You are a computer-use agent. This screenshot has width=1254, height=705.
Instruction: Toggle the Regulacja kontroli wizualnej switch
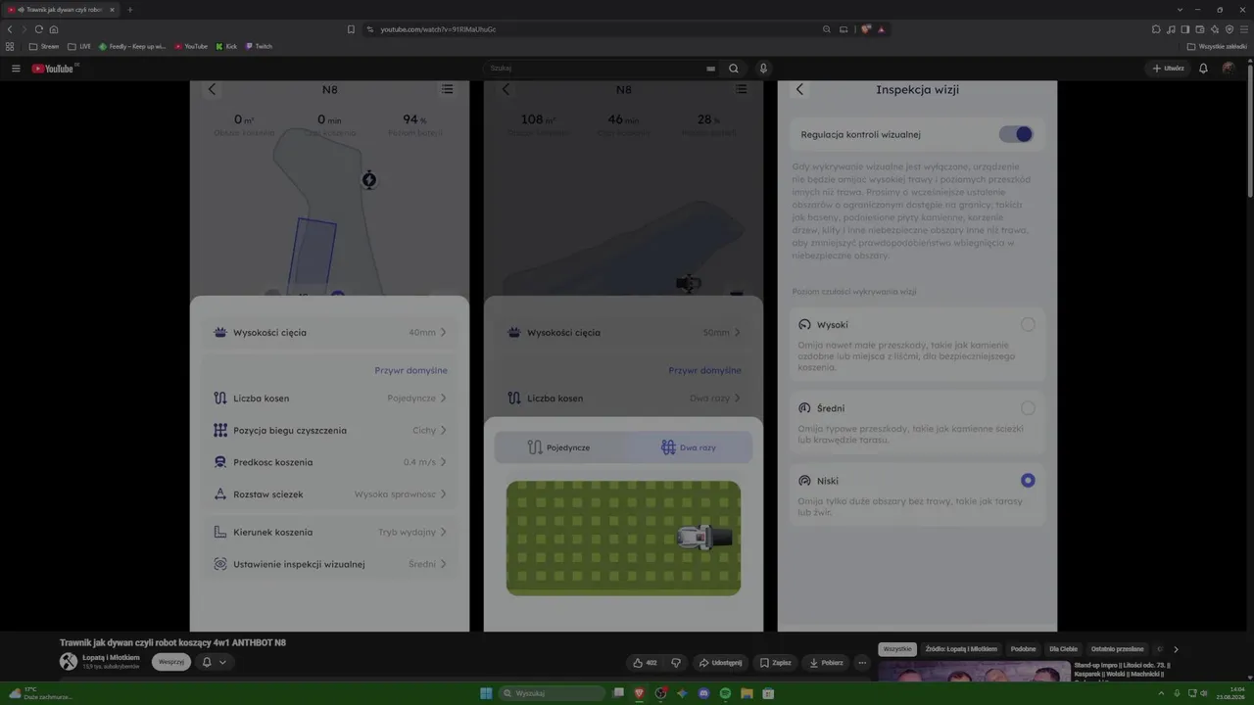(1016, 134)
